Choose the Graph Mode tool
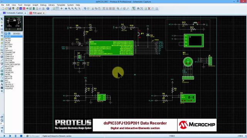Screen dimensions: 247x138 (2, 50)
